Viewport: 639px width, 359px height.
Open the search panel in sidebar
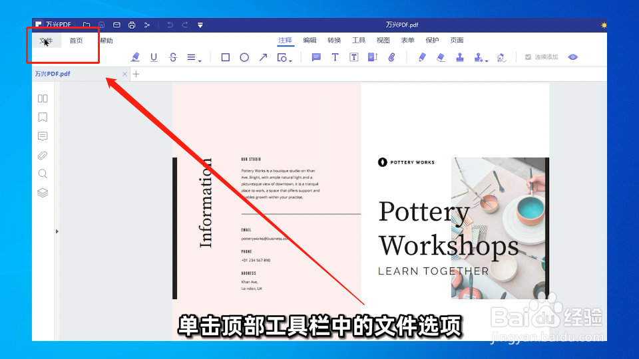pos(43,174)
